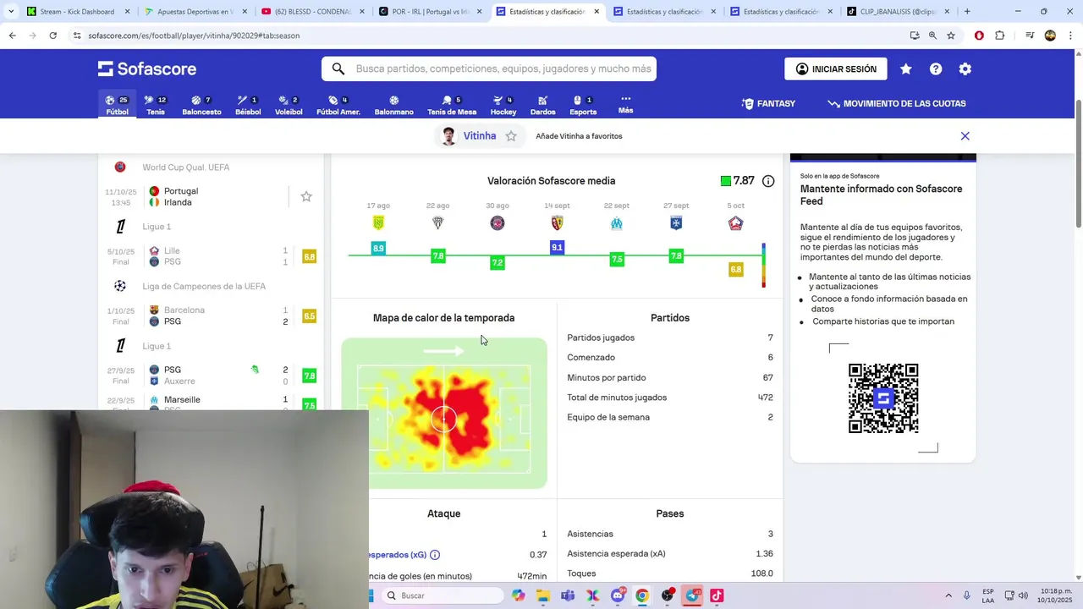
Task: Favorite the Portugal vs Irlanda match
Action: 306,196
